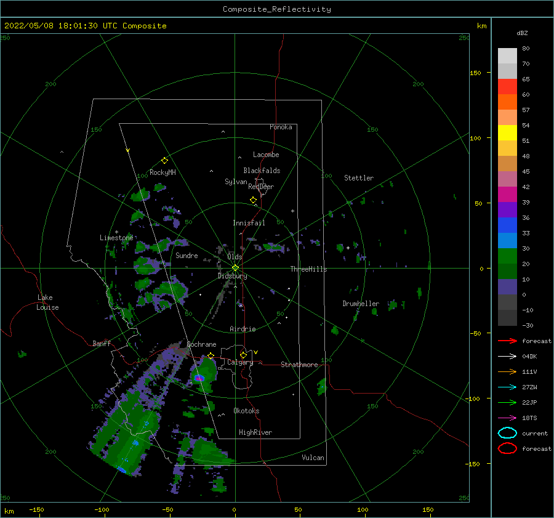This screenshot has height=518, width=554.
Task: Click the red forecast ellipse legend icon
Action: 507,448
